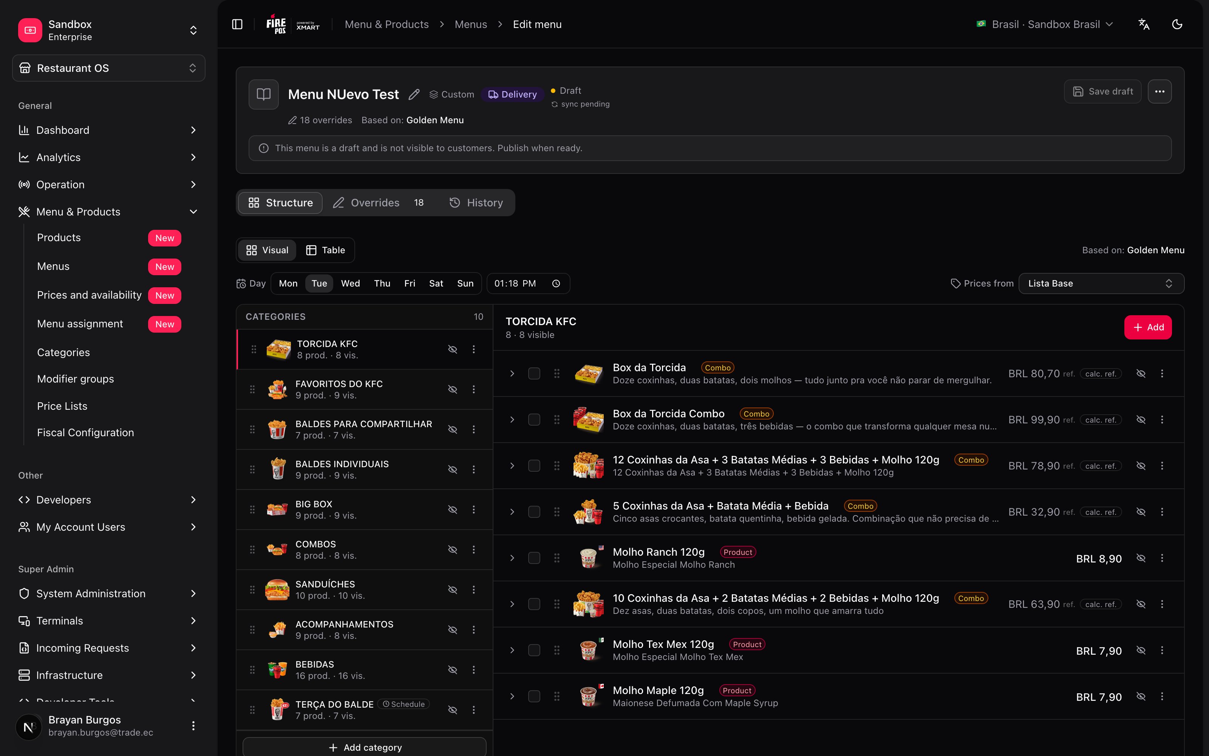Image resolution: width=1209 pixels, height=756 pixels.
Task: Click the 01:18 PM time field
Action: tap(528, 283)
